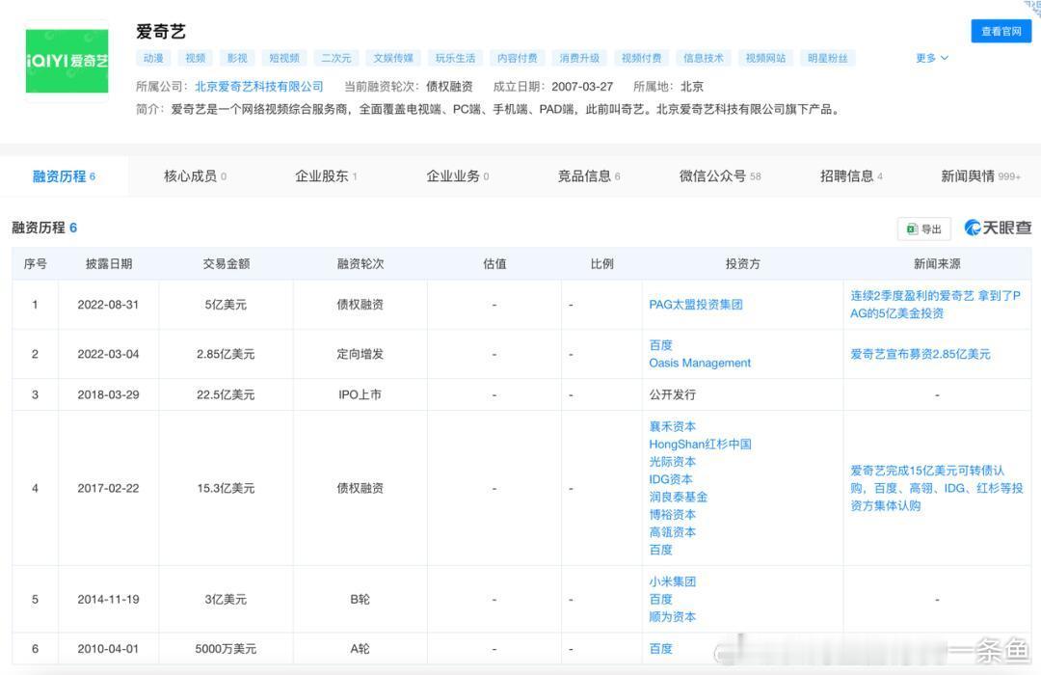
Task: Switch to the 企业股东 tab
Action: pos(326,176)
